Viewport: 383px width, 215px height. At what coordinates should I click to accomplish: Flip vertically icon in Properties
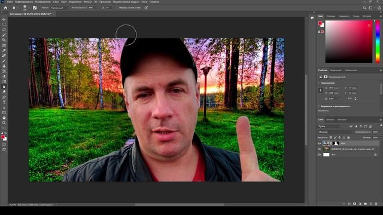click(355, 99)
